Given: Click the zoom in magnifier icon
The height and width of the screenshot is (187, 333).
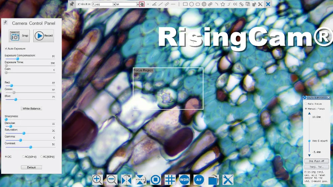Looking at the screenshot, I should tap(98, 180).
